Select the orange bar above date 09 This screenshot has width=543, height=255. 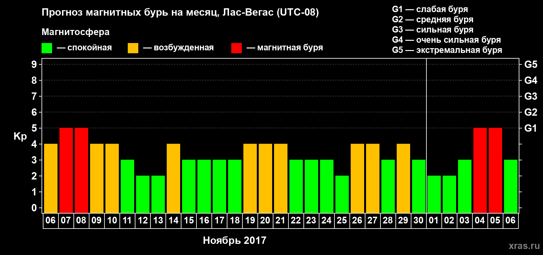(97, 178)
